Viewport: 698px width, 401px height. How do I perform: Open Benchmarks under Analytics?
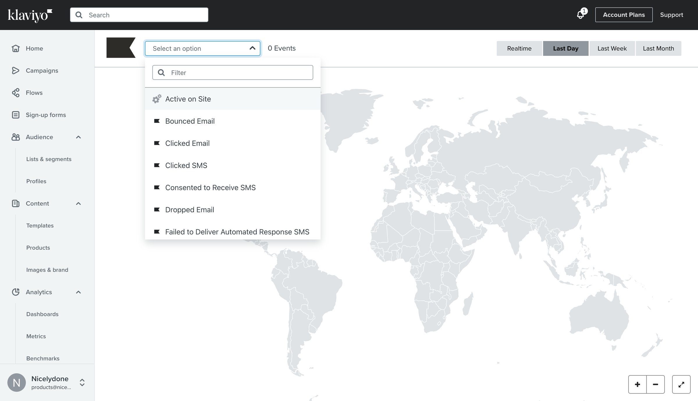tap(43, 358)
